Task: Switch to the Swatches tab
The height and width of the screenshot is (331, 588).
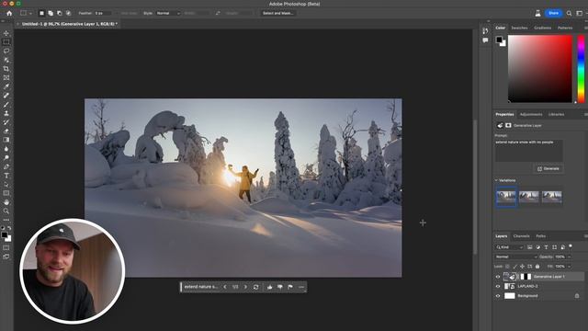Action: [x=519, y=28]
